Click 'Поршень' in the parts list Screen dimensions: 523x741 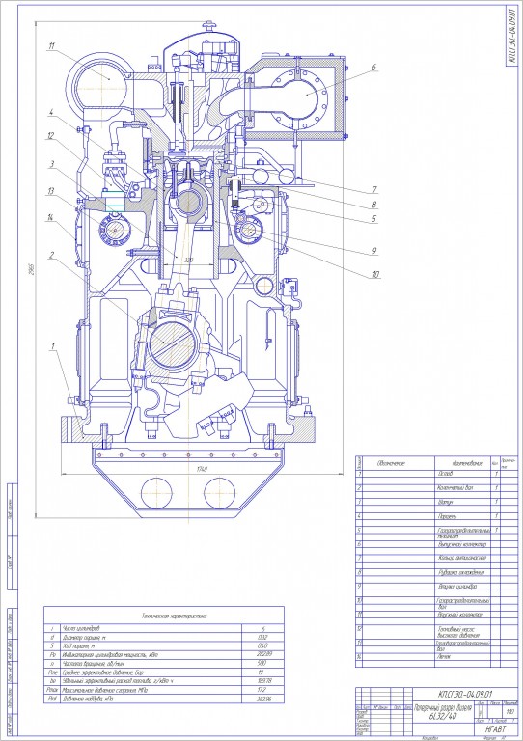point(448,516)
